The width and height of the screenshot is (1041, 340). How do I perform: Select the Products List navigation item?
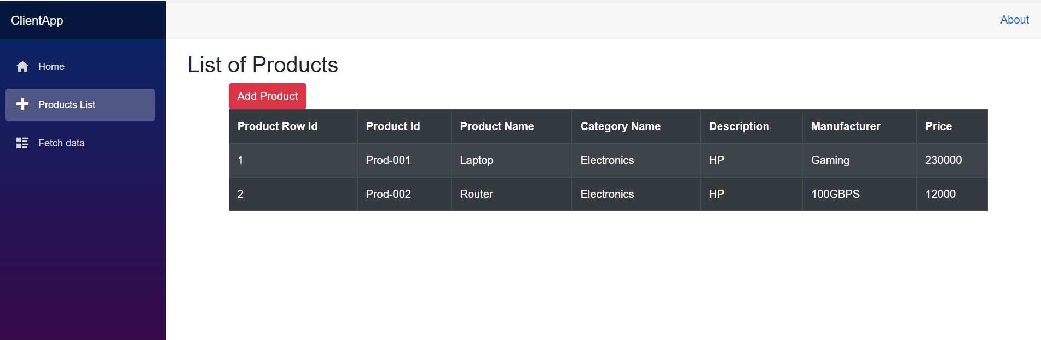(x=67, y=104)
